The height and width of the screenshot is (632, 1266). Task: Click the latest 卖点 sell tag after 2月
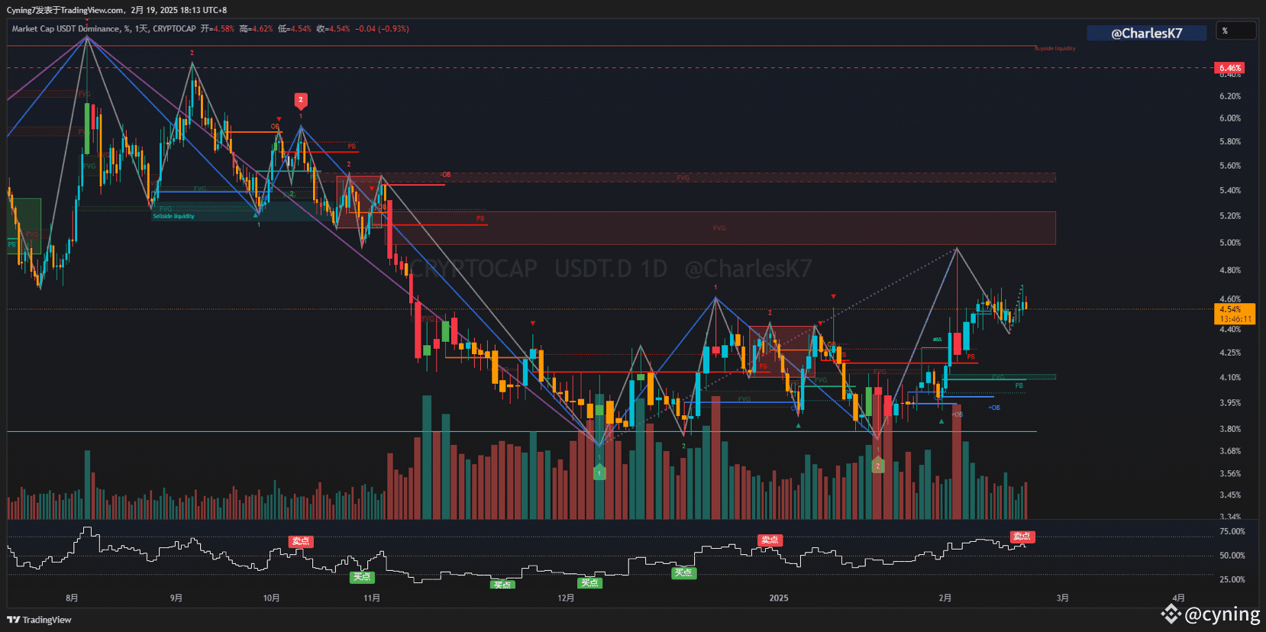[1022, 537]
